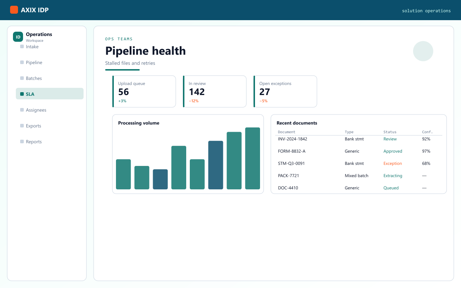Click the Approved status of FORM-8832-A
Viewport: 461px width, 288px height.
pyautogui.click(x=393, y=151)
